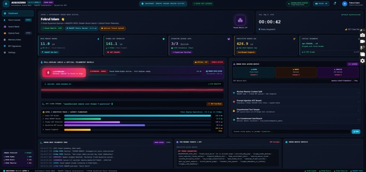Screen dimensions: 366x172
Task: Click the branch icon on 426.9 µs card
Action: (294, 39)
